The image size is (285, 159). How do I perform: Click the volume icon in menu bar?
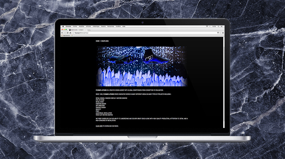pos(210,26)
